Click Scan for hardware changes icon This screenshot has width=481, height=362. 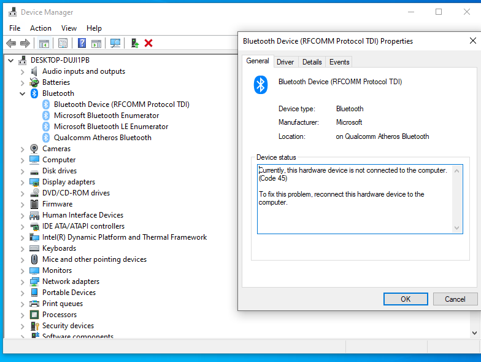pos(115,43)
